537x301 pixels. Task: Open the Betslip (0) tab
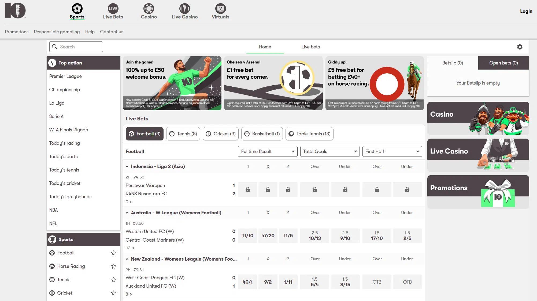tap(453, 63)
